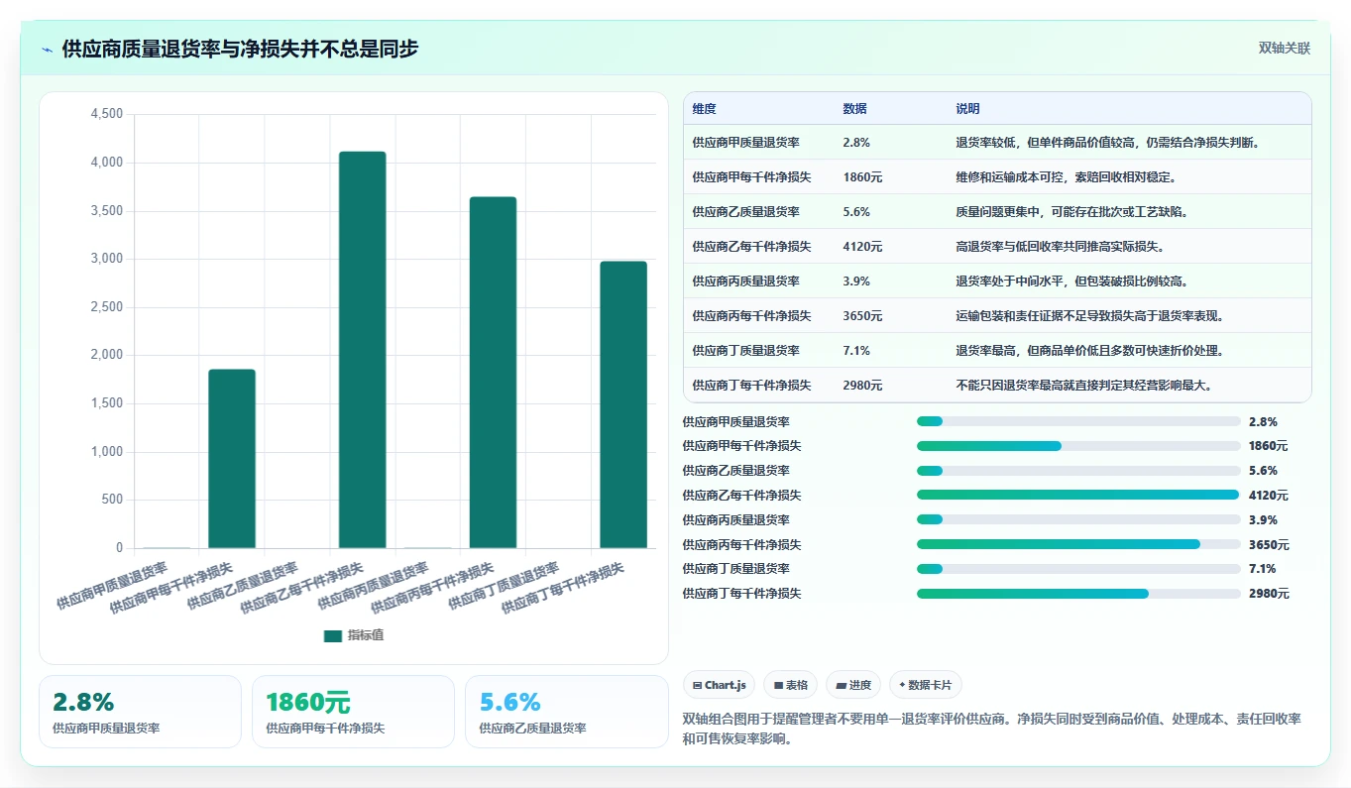1351x788 pixels.
Task: Click the 供应商丙每千件净损失 chart bar
Action: click(493, 373)
